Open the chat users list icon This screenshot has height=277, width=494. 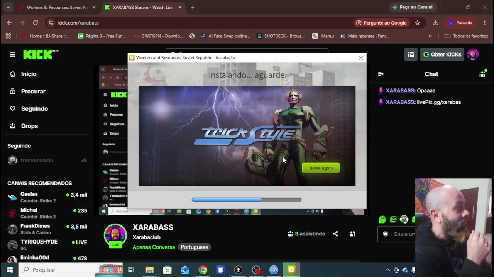click(482, 74)
